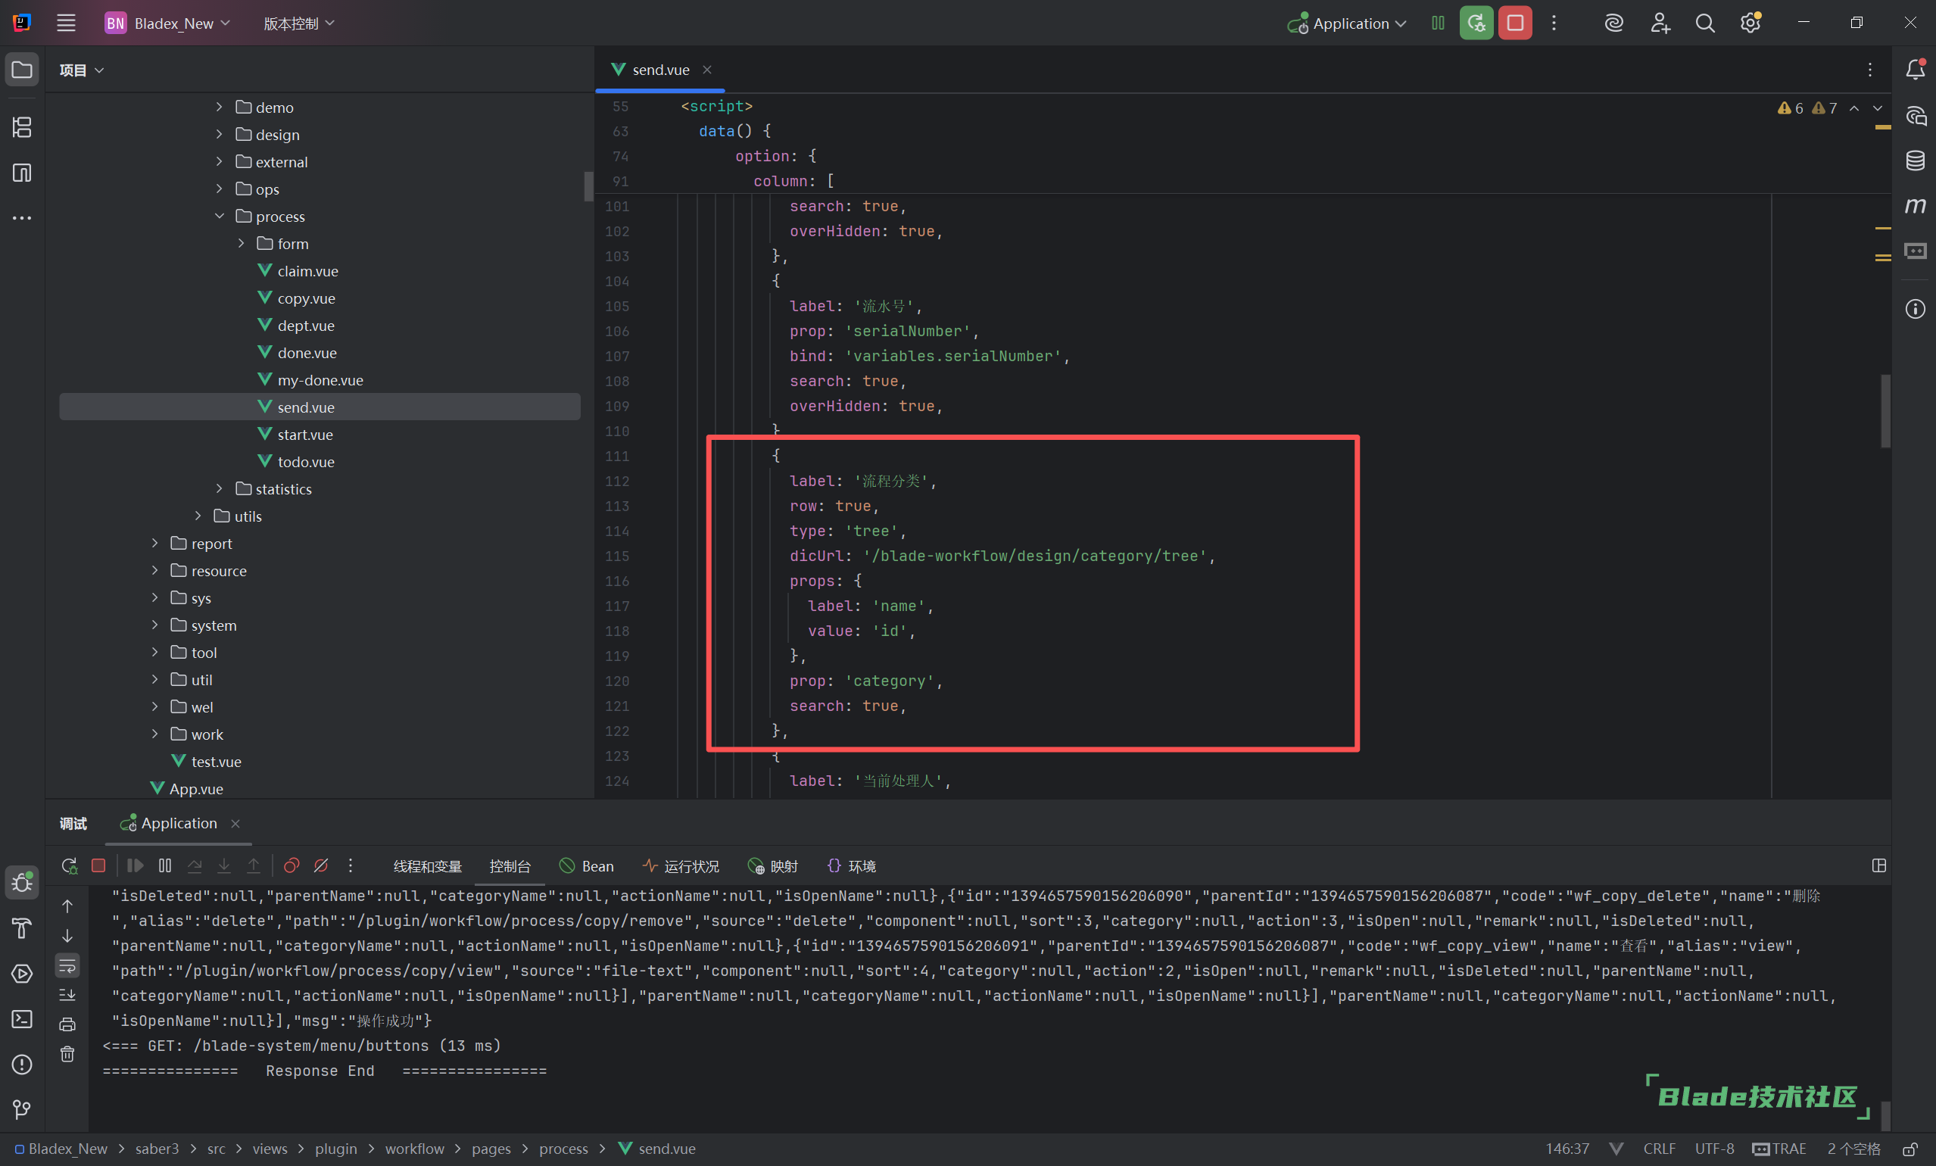The width and height of the screenshot is (1936, 1166).
Task: Click the Notifications bell icon
Action: [x=1915, y=70]
